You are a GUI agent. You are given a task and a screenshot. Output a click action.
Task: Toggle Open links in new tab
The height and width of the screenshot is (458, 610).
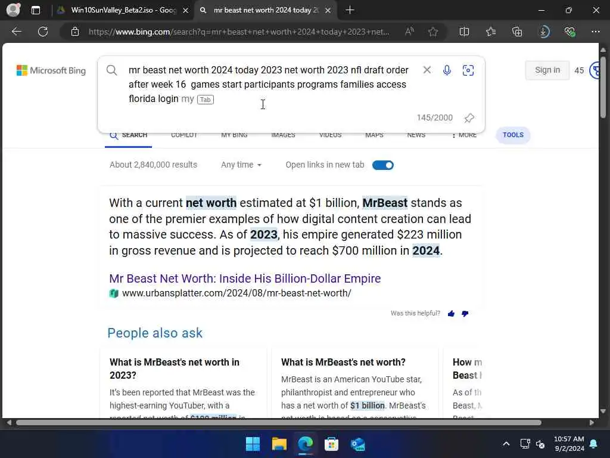(x=383, y=165)
